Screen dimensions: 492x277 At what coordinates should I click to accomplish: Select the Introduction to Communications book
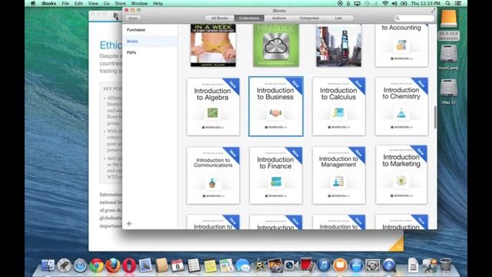pyautogui.click(x=213, y=175)
